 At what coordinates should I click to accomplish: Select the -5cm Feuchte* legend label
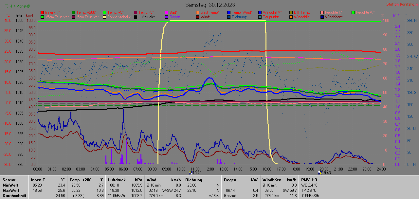87,17
